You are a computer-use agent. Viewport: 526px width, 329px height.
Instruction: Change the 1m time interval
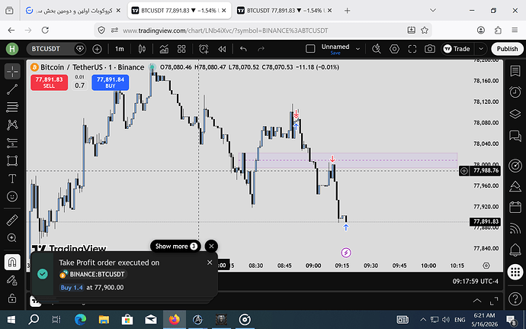click(x=120, y=49)
